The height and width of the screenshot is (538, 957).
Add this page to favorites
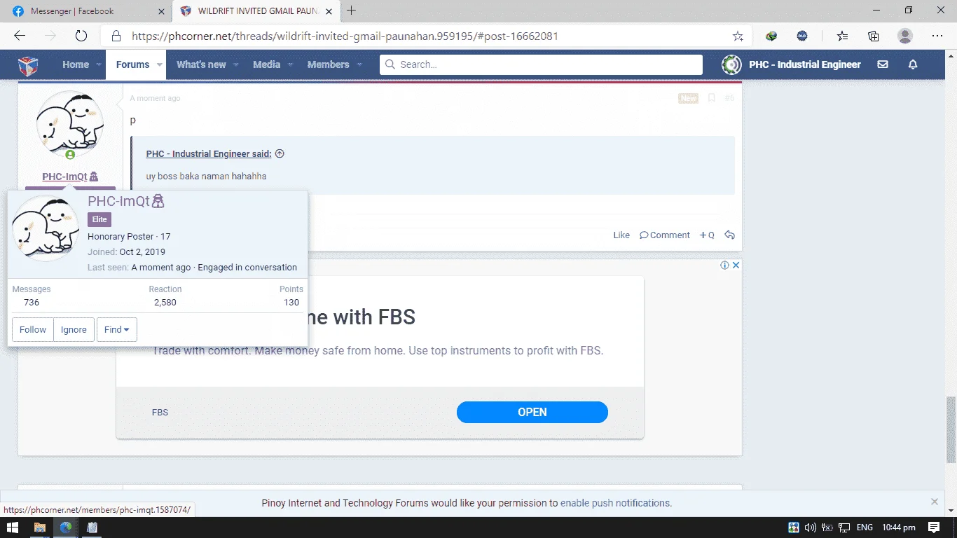[738, 36]
